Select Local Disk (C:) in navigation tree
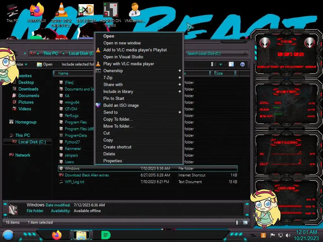Image resolution: width=323 pixels, height=242 pixels. click(32, 142)
